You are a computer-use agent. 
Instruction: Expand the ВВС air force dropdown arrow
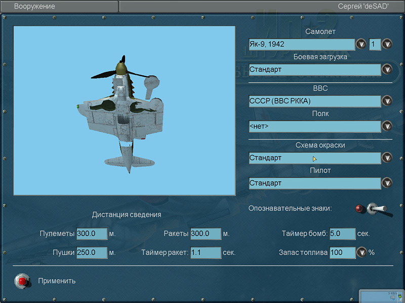pos(387,101)
